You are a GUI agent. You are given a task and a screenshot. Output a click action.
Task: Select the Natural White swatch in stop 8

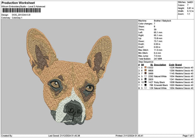click(x=145, y=88)
